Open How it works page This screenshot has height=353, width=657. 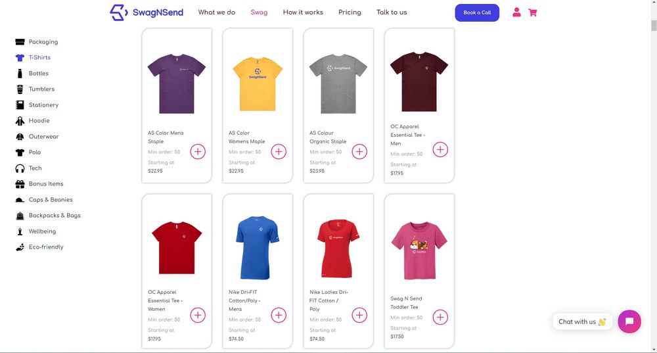[x=303, y=12]
